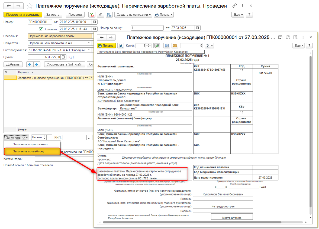Select Заполнить по шаблону menu item
This screenshot has height=229, width=319.
pos(28,151)
